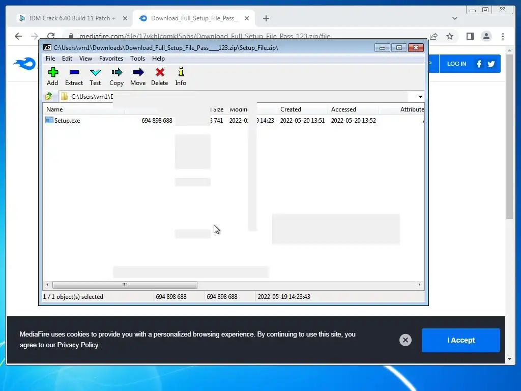521x391 pixels.
Task: Click the LOG IN button on MediaFire
Action: (456, 64)
